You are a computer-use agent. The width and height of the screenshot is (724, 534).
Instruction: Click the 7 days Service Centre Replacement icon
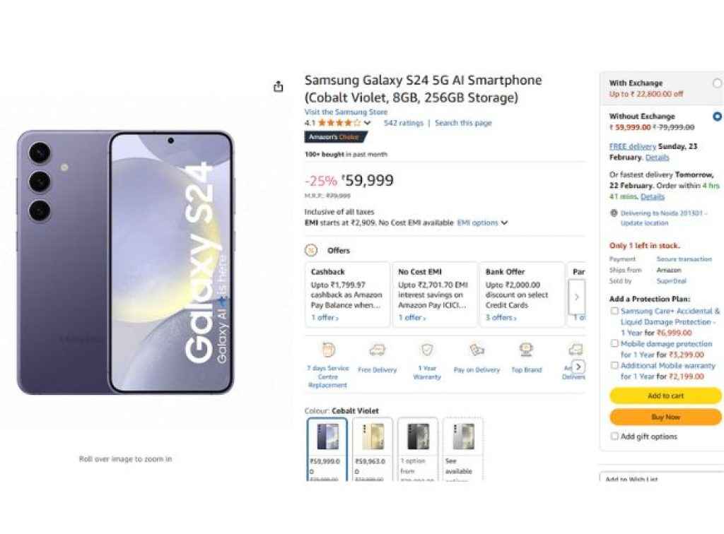point(327,350)
